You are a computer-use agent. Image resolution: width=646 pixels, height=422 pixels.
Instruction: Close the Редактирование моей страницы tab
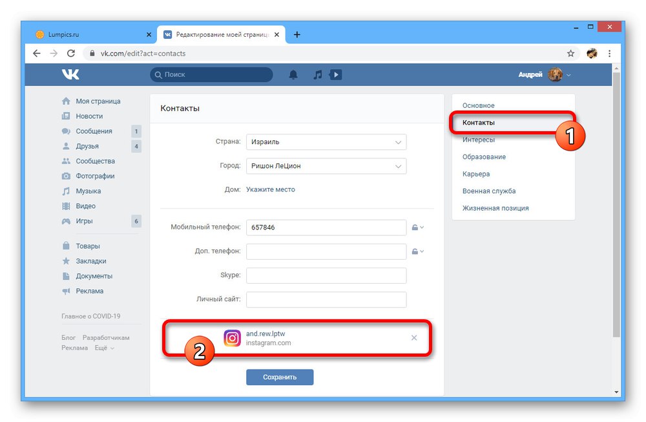[x=277, y=35]
